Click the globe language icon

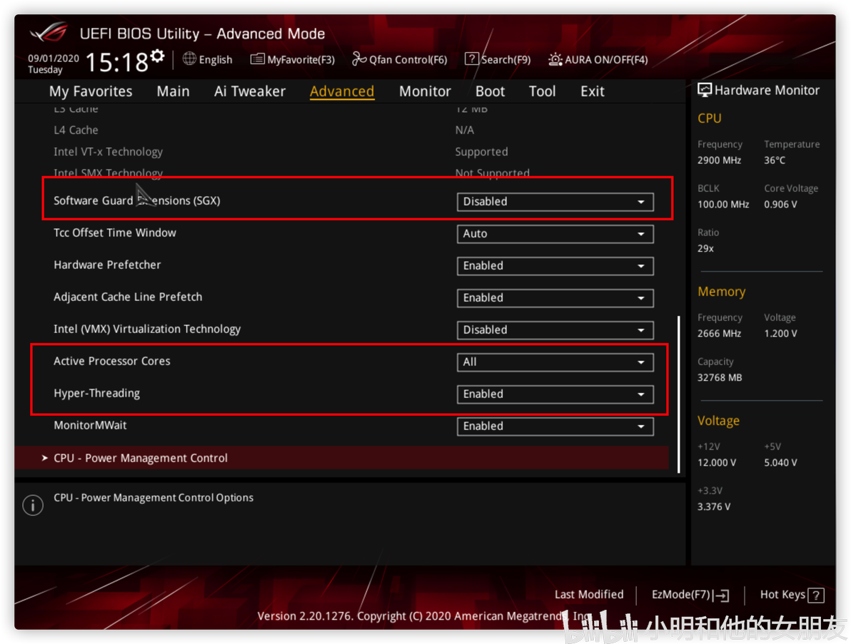pos(189,58)
